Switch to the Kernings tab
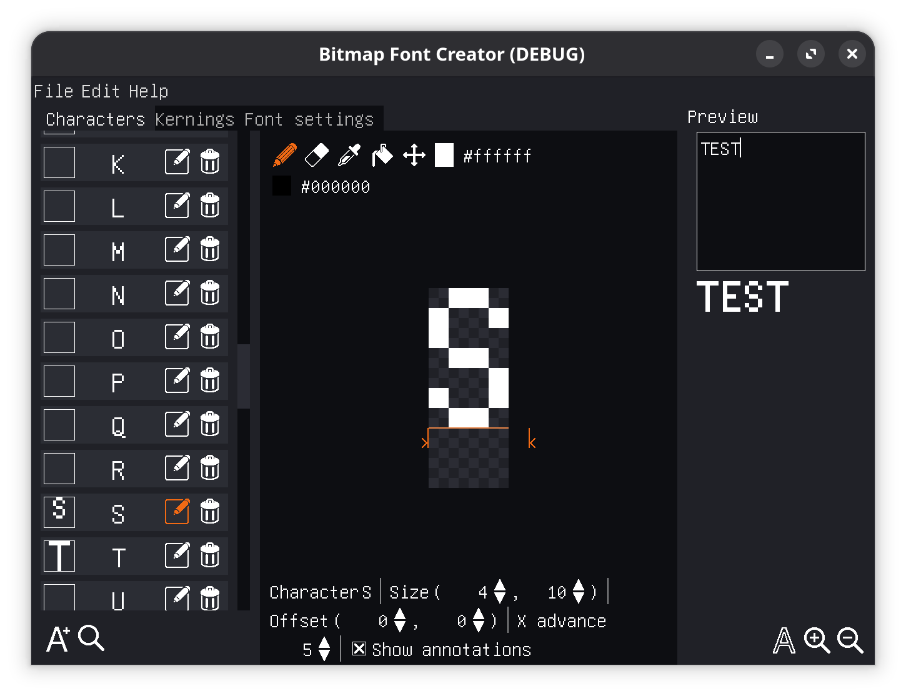 pos(195,119)
